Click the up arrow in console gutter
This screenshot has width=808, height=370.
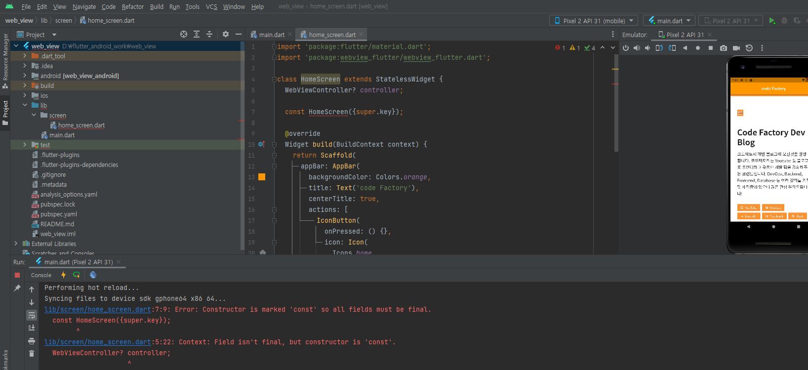[32, 289]
